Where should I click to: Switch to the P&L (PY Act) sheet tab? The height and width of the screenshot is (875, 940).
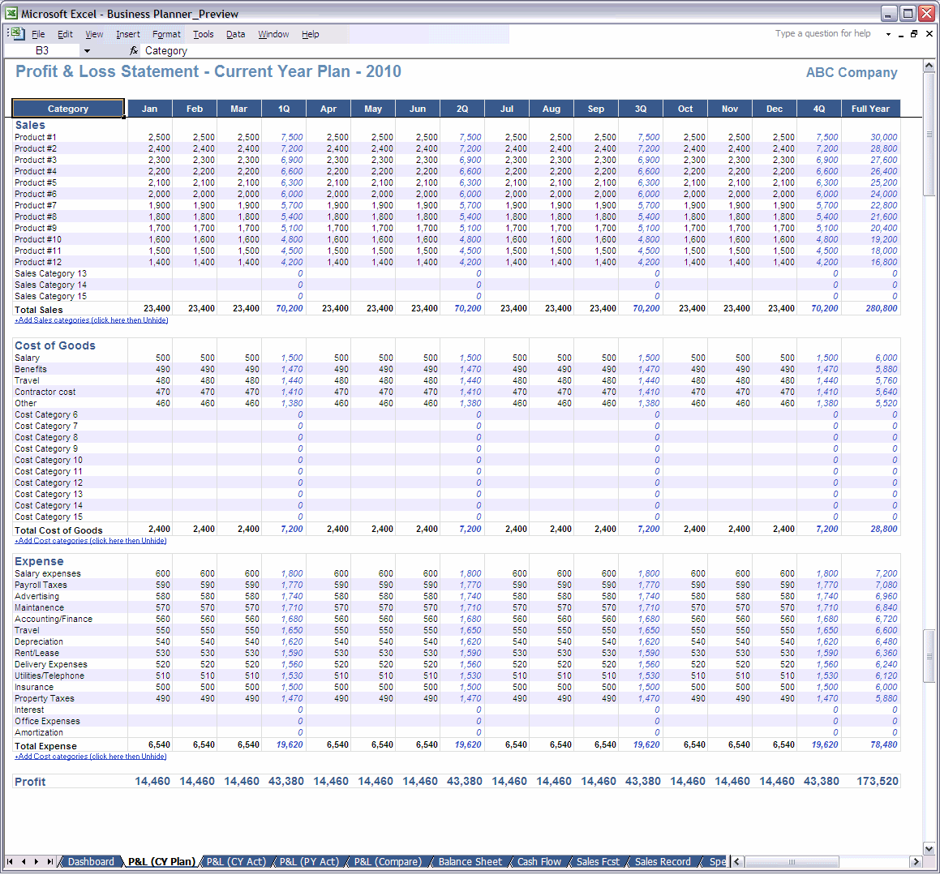point(309,862)
